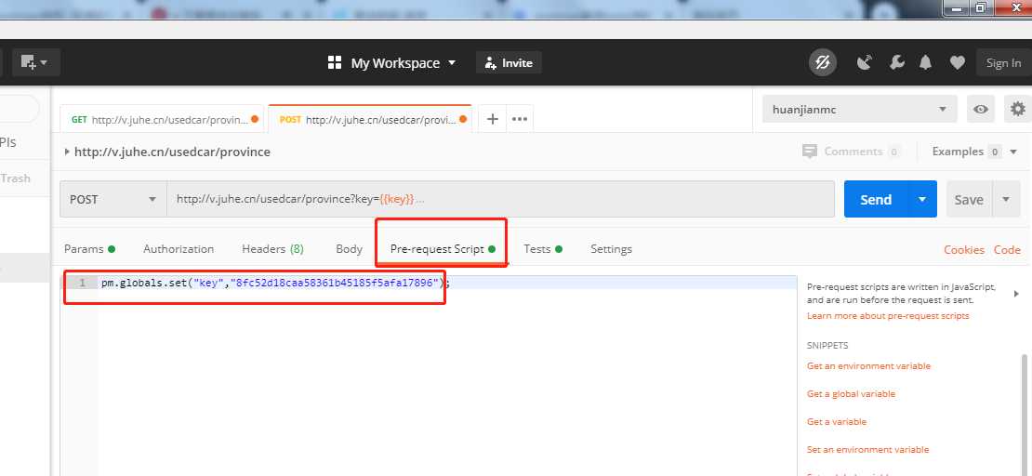
Task: Open the request Settings tab
Action: [x=611, y=249]
